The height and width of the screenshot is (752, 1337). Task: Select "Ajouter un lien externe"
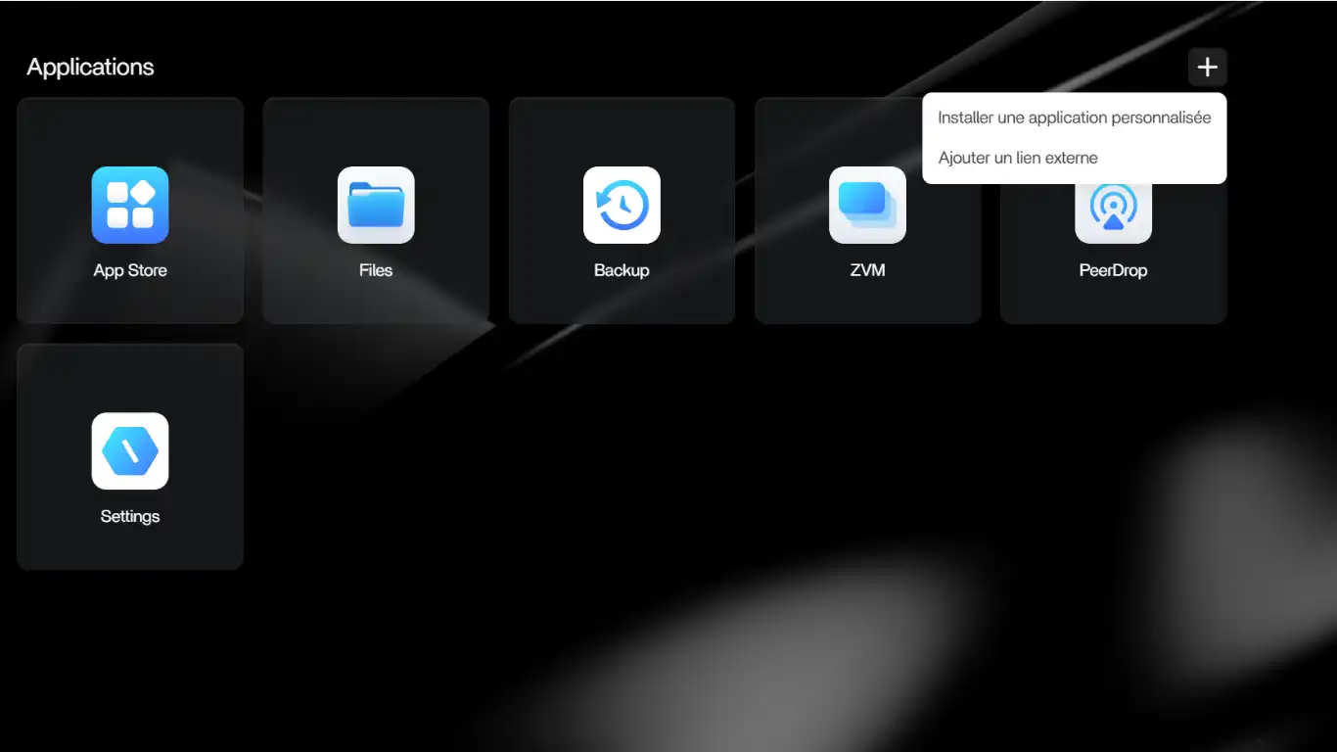pos(1075,158)
